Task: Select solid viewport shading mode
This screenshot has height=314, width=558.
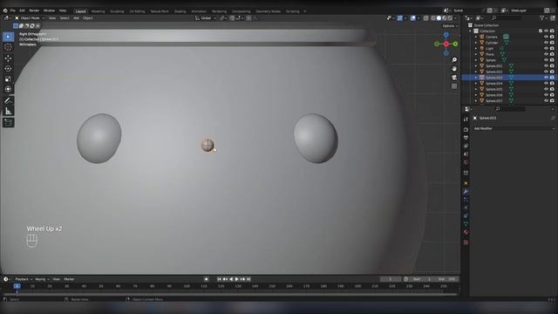Action: [x=439, y=17]
